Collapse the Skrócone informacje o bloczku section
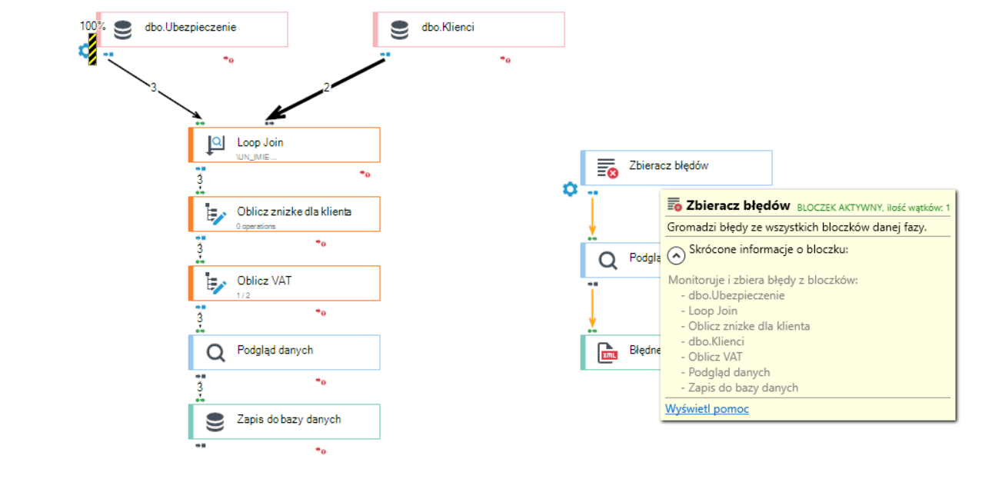 pyautogui.click(x=676, y=254)
